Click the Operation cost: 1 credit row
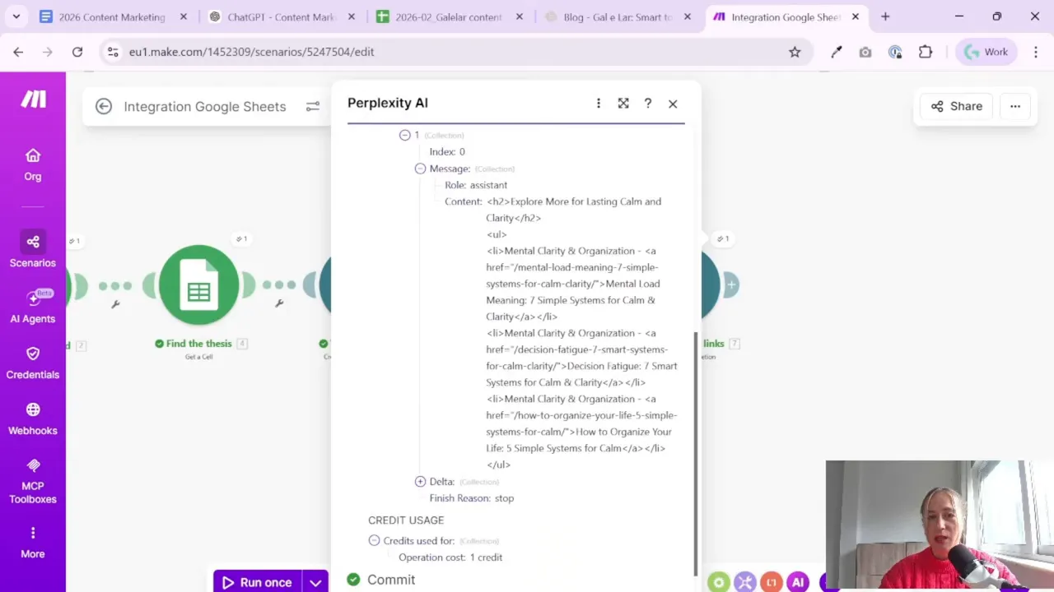 coord(450,557)
